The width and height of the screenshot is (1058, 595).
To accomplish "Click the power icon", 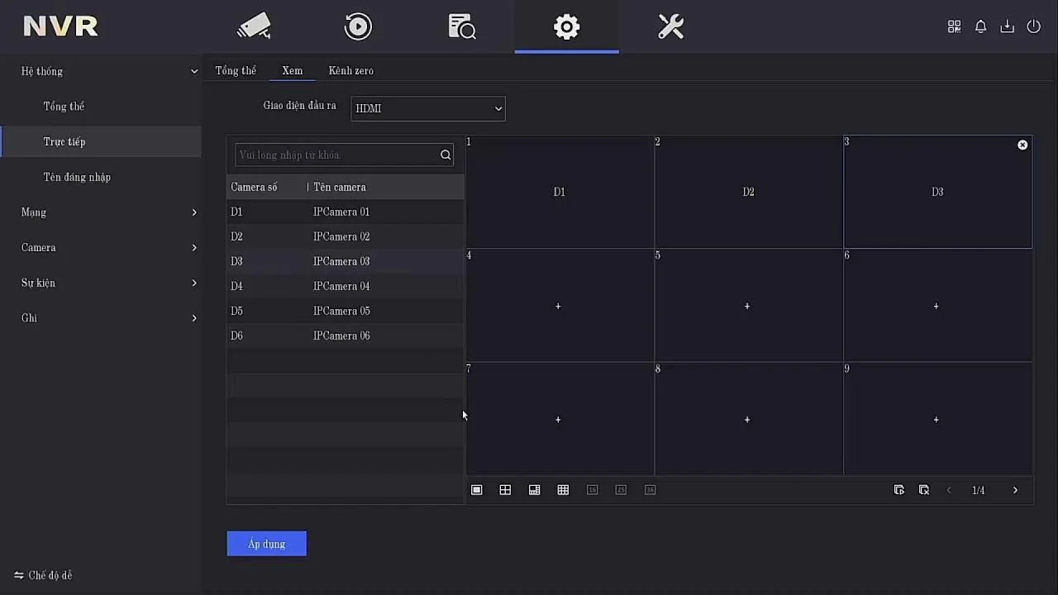I will tap(1033, 26).
